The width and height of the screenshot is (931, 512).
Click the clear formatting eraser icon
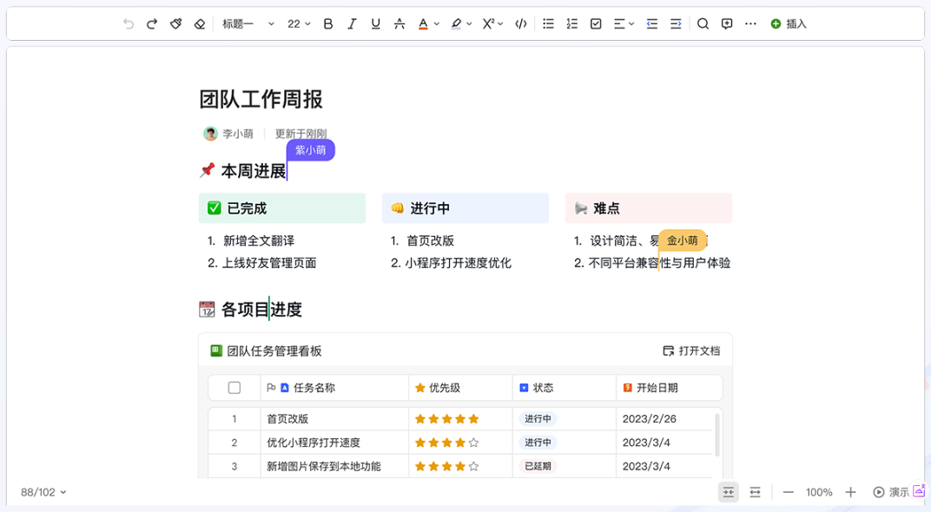coord(199,24)
